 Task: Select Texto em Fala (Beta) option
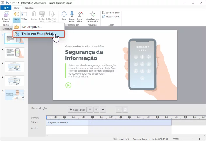[38, 34]
